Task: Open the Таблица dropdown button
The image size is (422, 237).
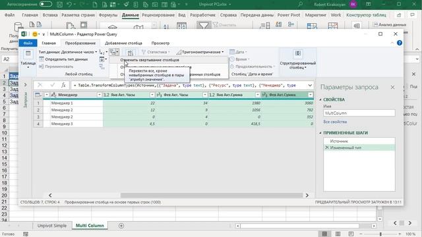Action: (28, 59)
